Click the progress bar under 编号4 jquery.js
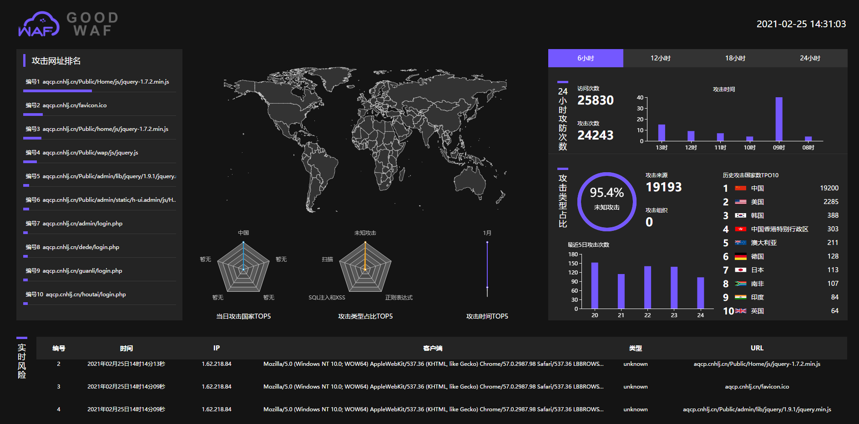Screen dimensions: 859x424 (x=30, y=162)
